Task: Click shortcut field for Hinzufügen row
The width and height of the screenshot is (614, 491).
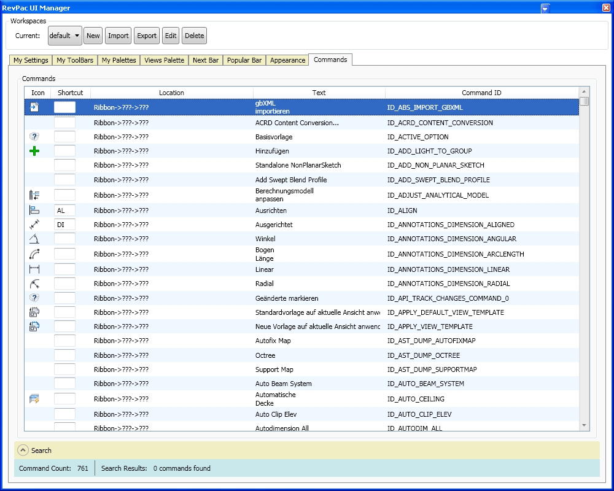Action: [64, 151]
